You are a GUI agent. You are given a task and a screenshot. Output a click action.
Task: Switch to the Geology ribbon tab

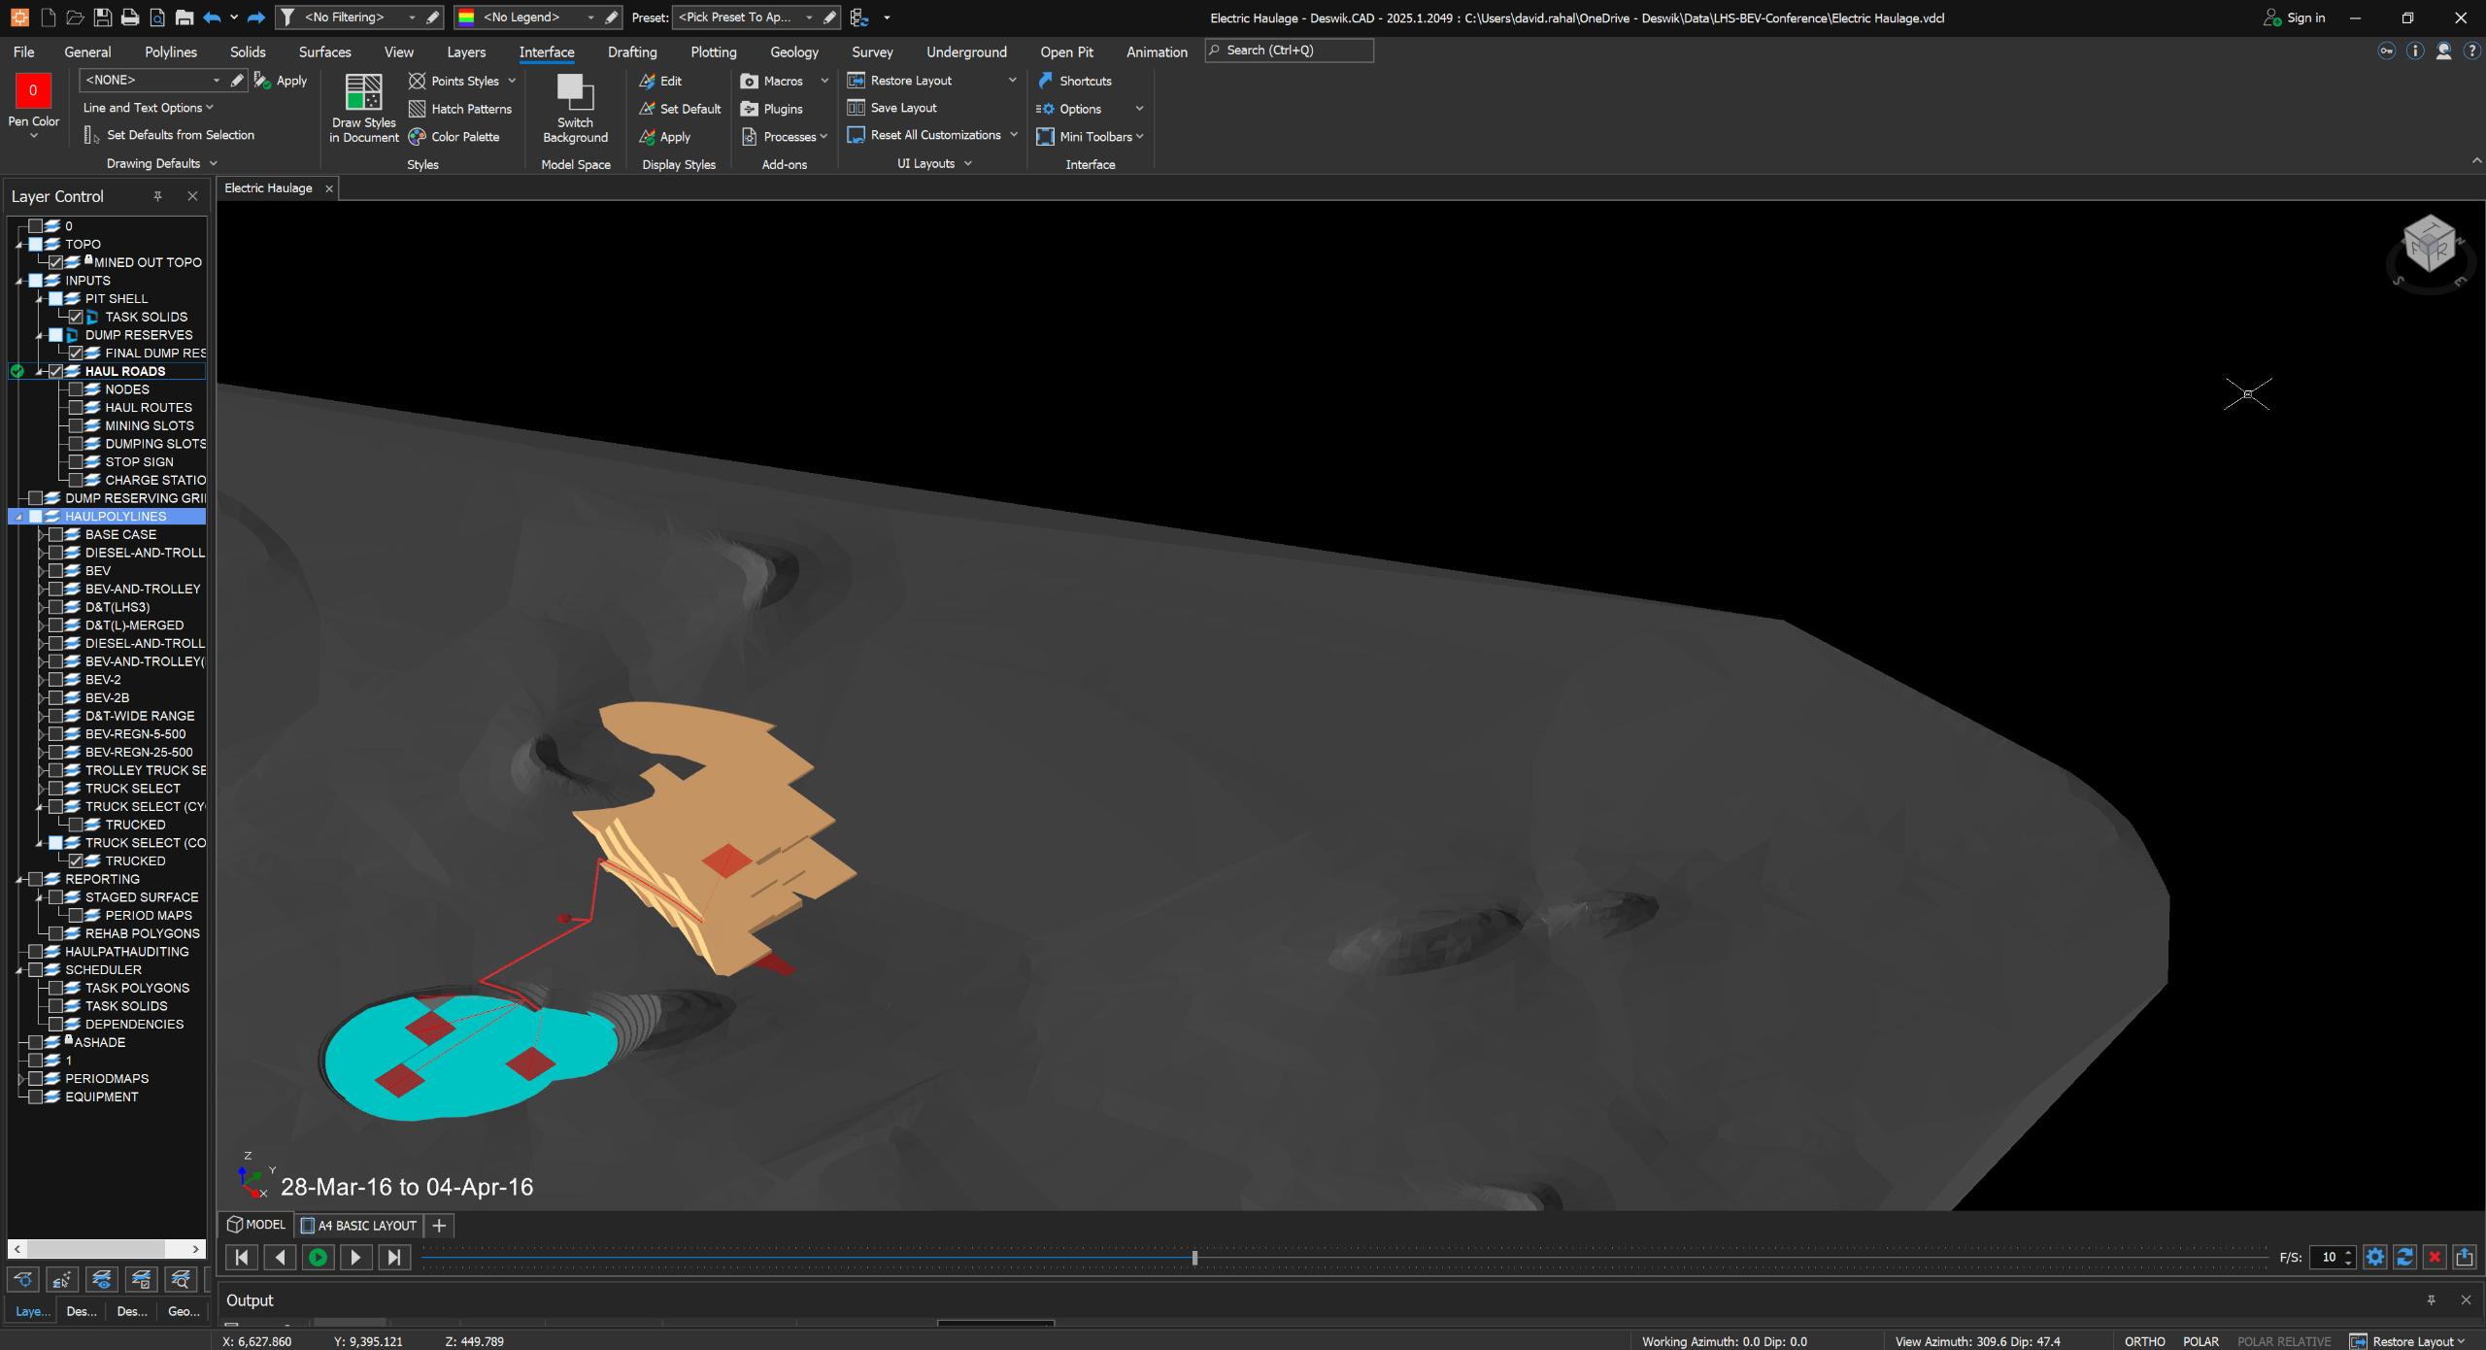pos(794,52)
